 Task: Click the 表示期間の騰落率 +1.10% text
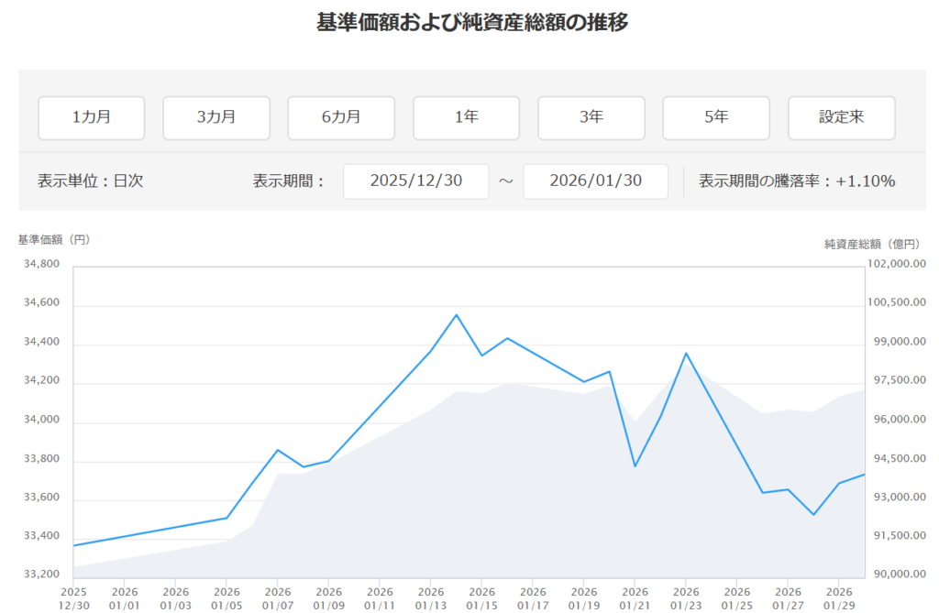click(x=796, y=181)
